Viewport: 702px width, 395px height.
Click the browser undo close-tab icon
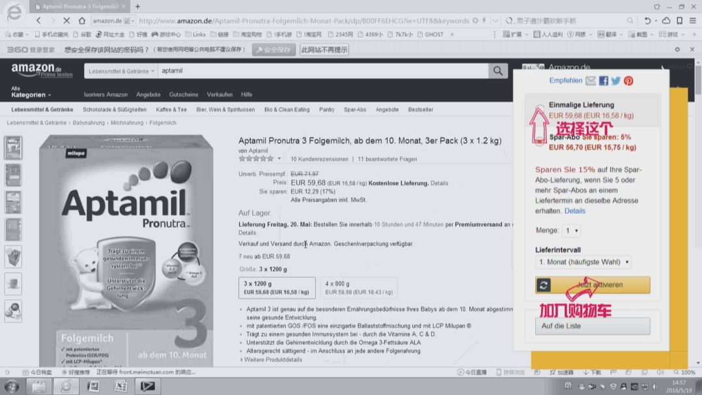click(x=647, y=21)
